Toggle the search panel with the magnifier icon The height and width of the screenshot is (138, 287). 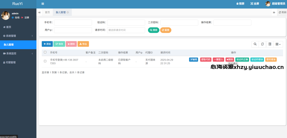(255, 44)
